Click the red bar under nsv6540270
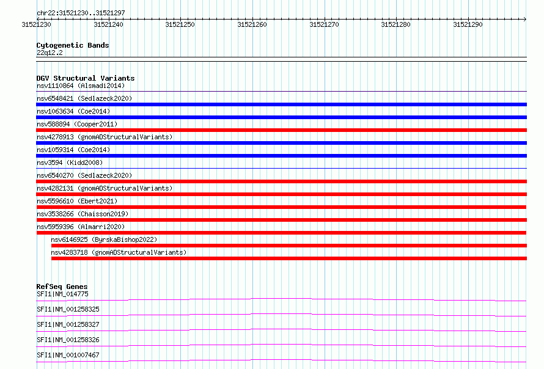This screenshot has height=369, width=544. tap(281, 181)
